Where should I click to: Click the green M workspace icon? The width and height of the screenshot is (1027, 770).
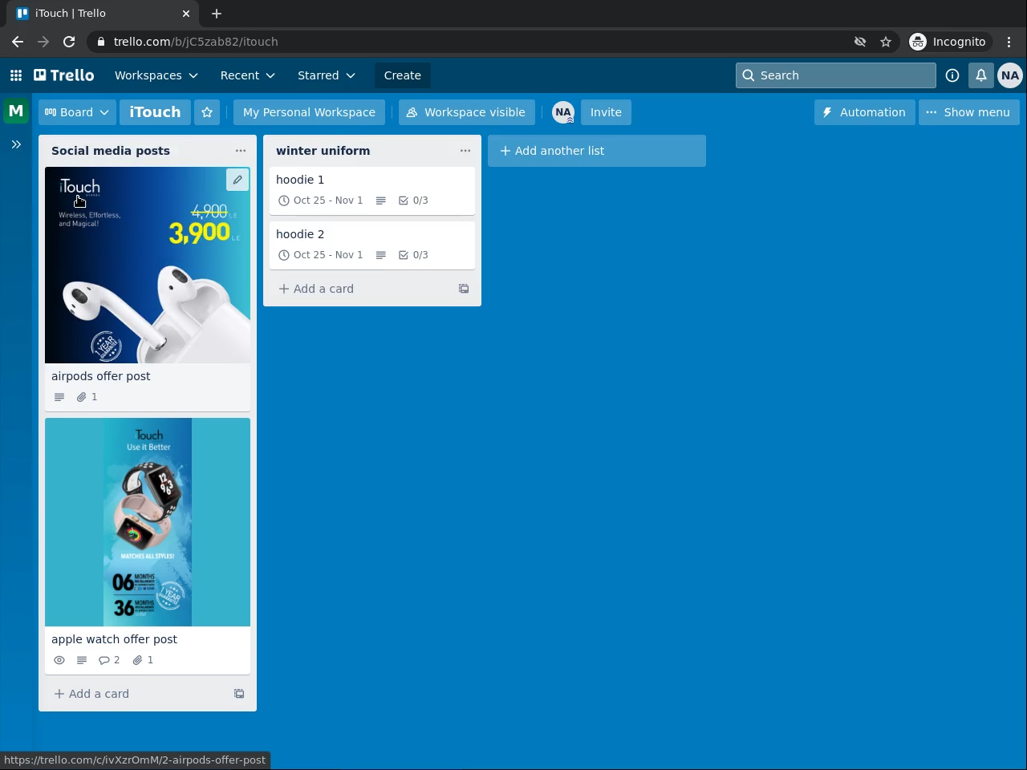pyautogui.click(x=16, y=111)
